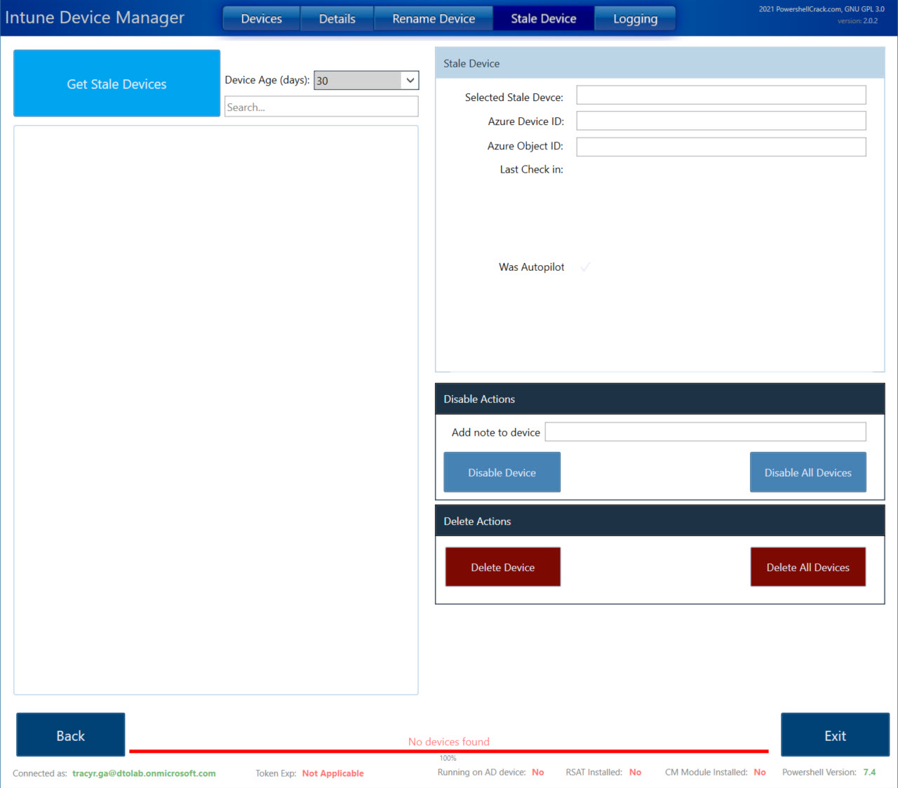Open the Logging tab
Screen dimensions: 898x788
pos(635,18)
